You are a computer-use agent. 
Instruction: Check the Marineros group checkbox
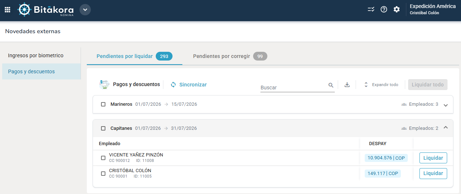(103, 104)
